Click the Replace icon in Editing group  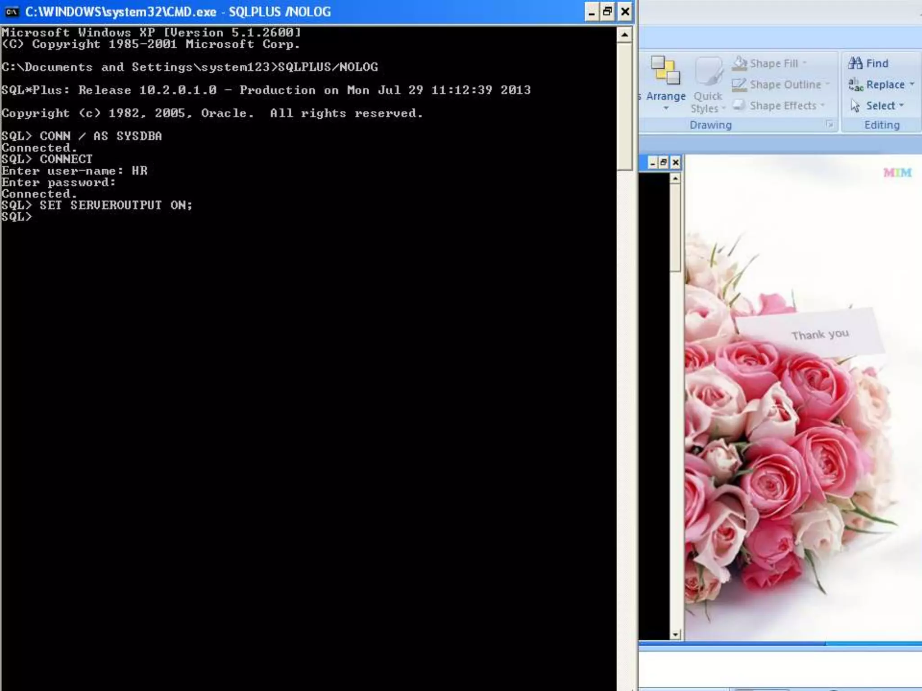point(855,85)
